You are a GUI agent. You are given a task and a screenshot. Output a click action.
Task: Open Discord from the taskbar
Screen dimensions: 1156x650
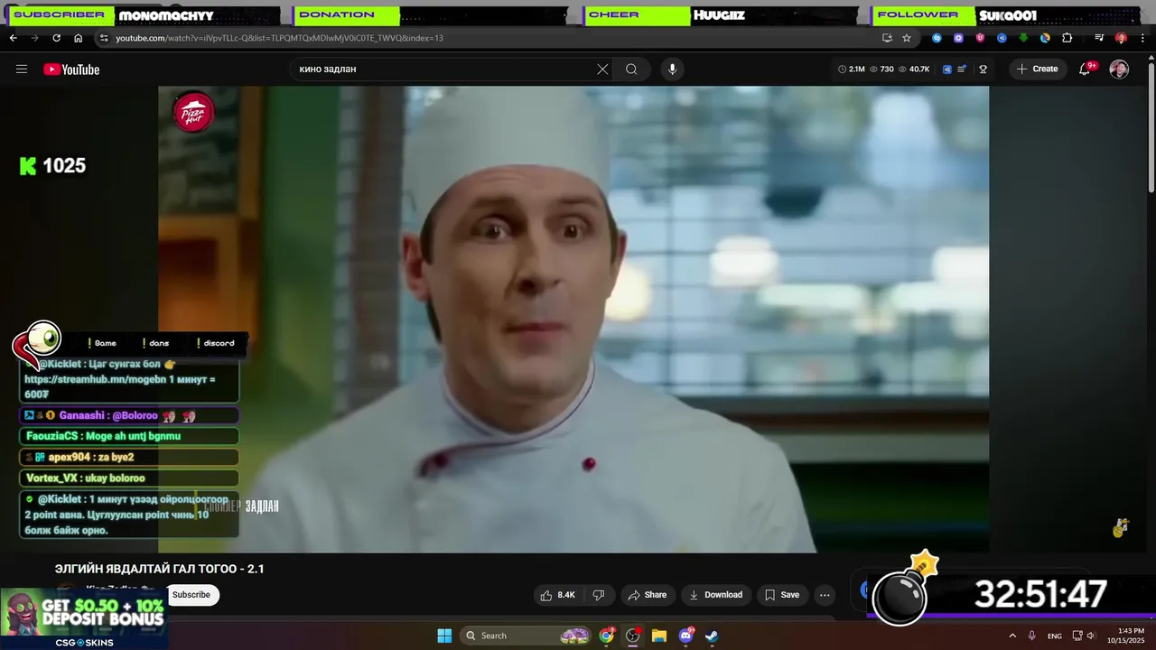click(685, 636)
